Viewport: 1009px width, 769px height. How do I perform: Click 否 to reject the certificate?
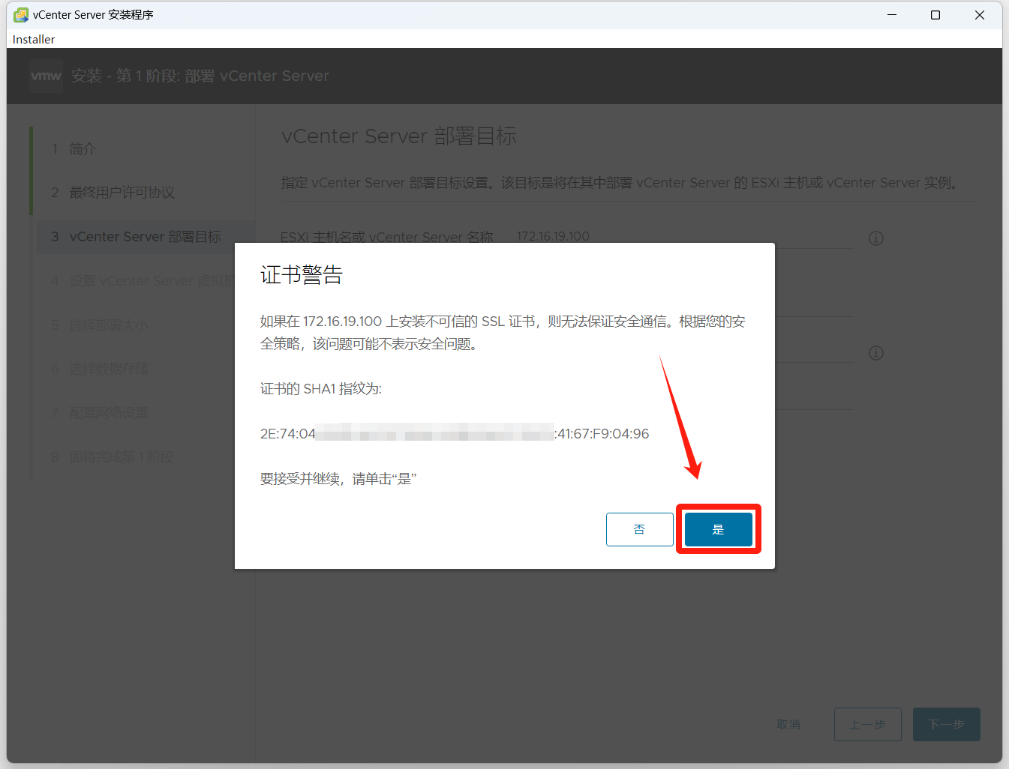pos(639,529)
